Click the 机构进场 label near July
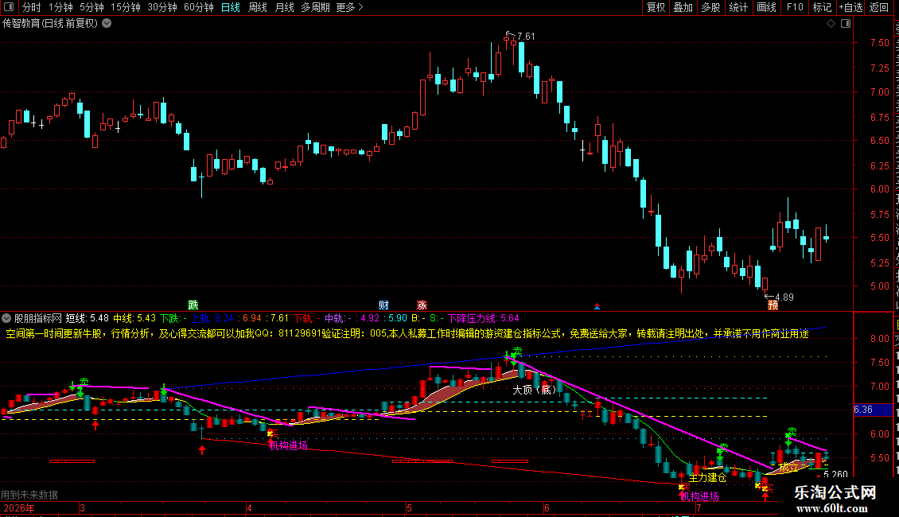 [x=699, y=496]
